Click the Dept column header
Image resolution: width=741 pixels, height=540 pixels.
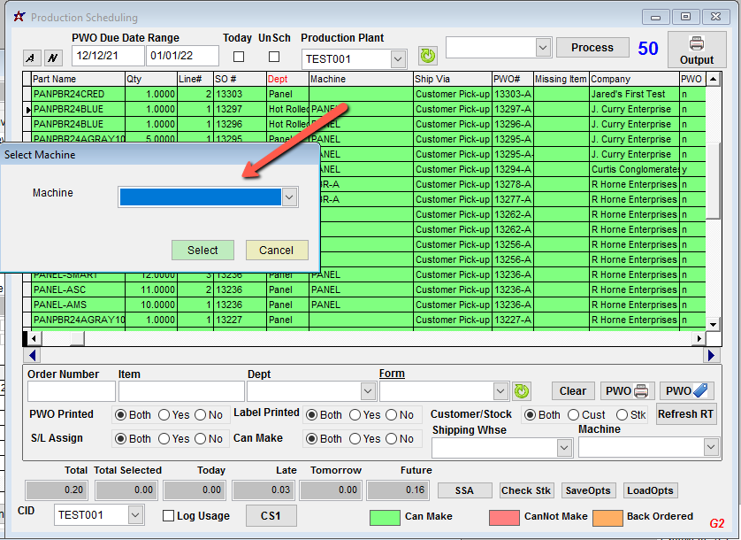pos(278,79)
